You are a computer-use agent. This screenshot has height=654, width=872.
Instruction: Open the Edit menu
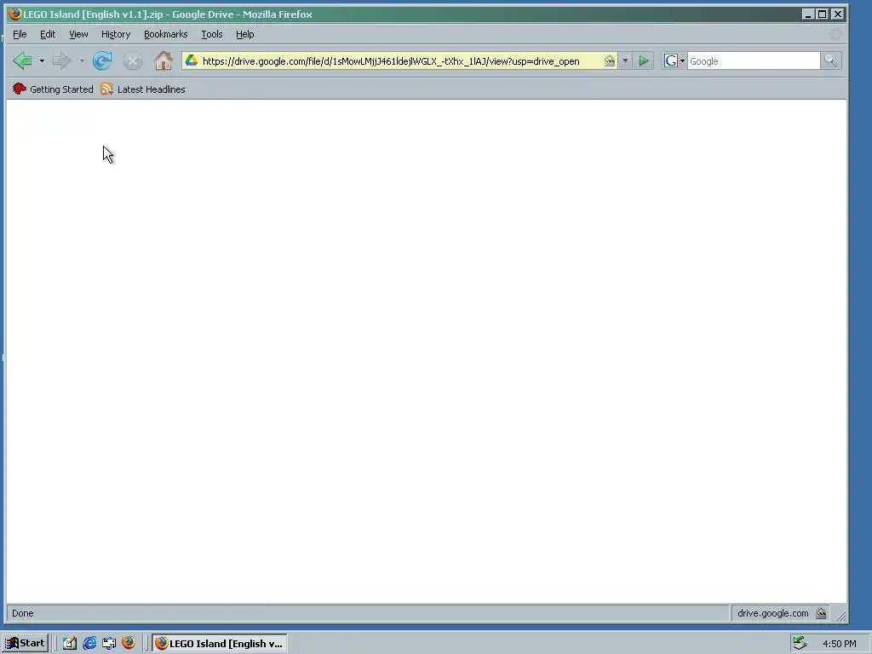click(x=48, y=34)
